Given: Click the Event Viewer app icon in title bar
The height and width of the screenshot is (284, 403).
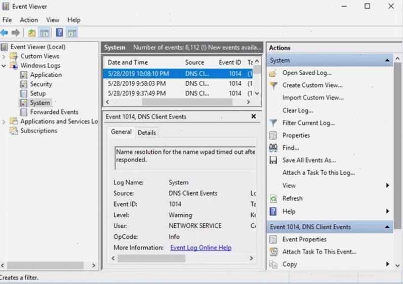Looking at the screenshot, I should tap(6, 6).
